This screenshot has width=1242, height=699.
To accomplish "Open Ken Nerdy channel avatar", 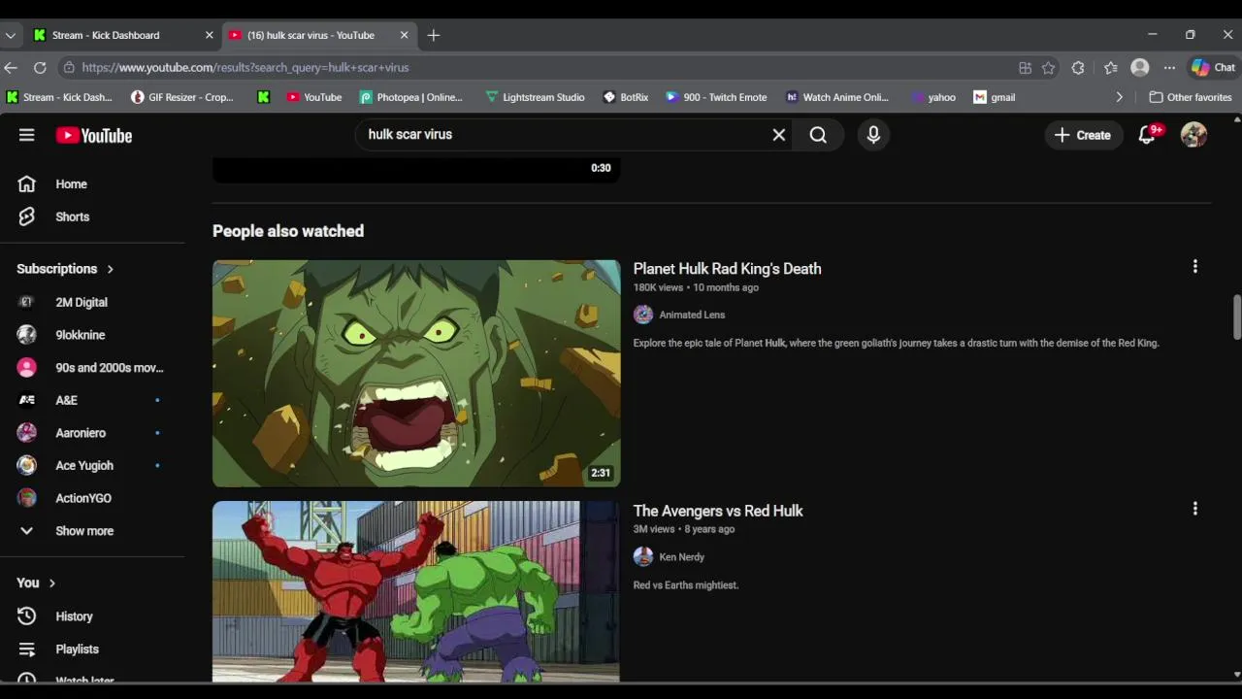I will (x=643, y=556).
